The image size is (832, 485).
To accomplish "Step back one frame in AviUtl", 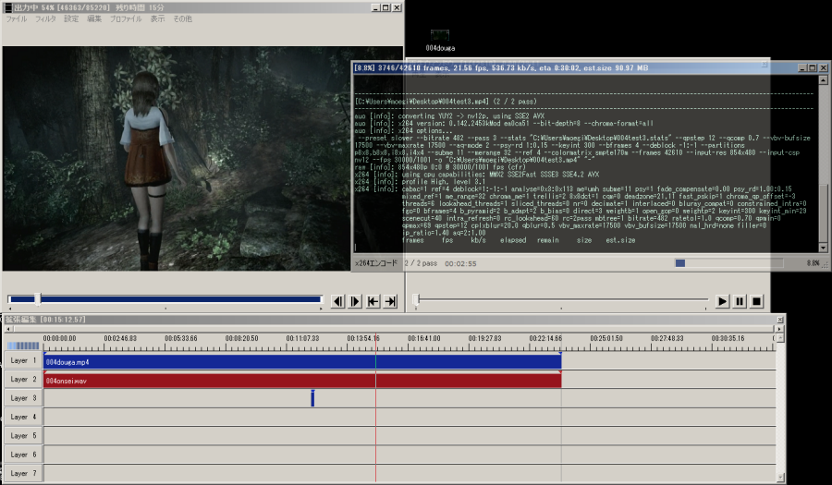I will pos(337,301).
